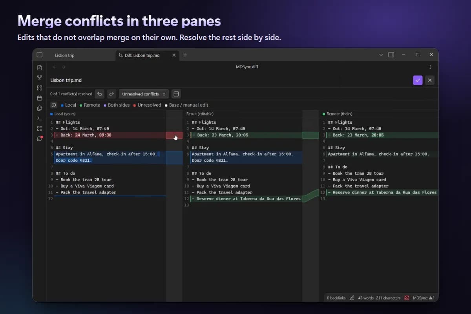Click the blue Local legend swatch

(x=62, y=105)
